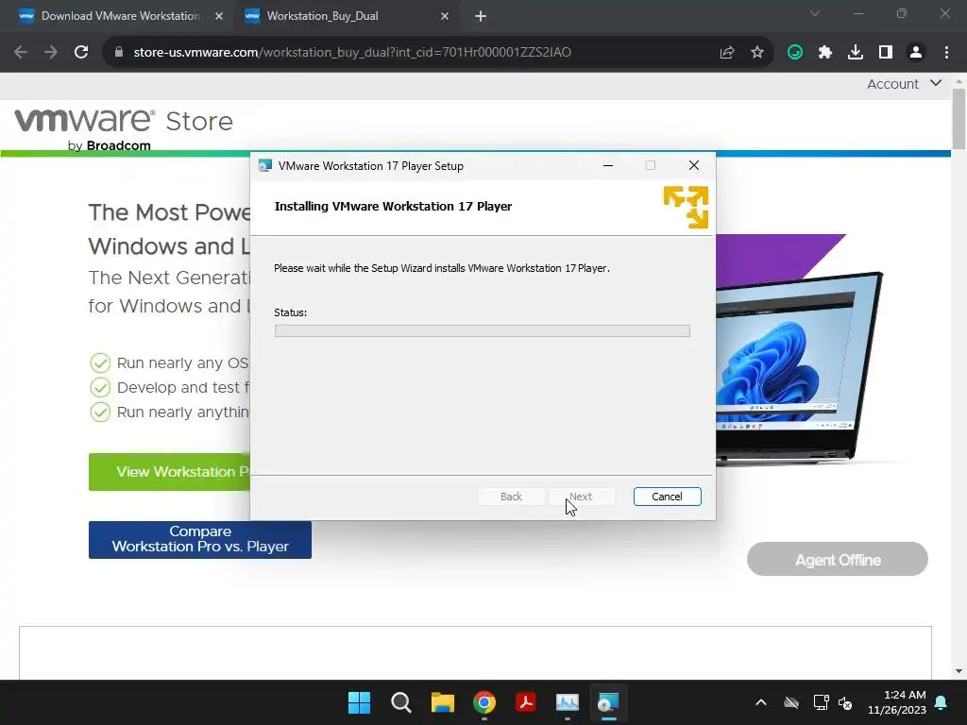Cancel the VMware Player installation
The height and width of the screenshot is (725, 967).
click(x=668, y=497)
